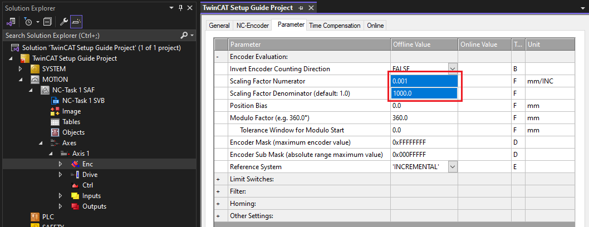
Task: Click the TwinCAT Setup Guide Project icon in the tree
Action: pos(25,58)
